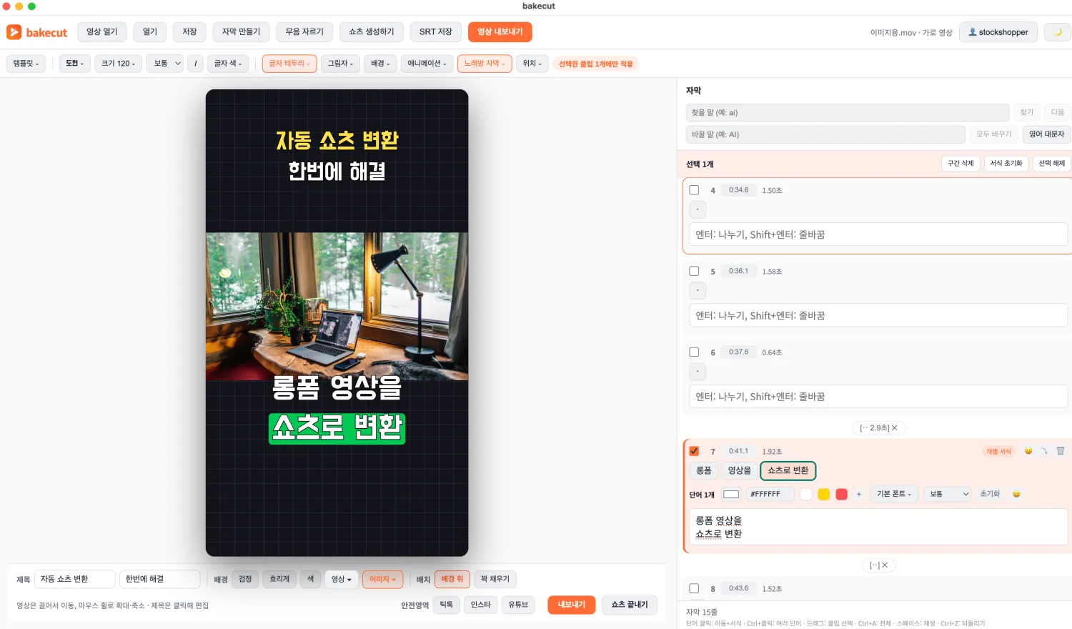
Task: Click the stockshopper user account icon
Action: [972, 32]
